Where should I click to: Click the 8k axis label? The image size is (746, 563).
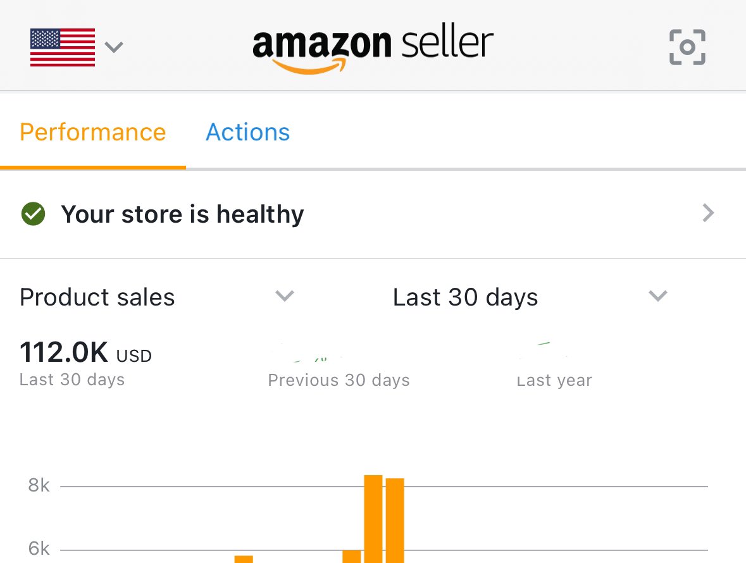(39, 486)
